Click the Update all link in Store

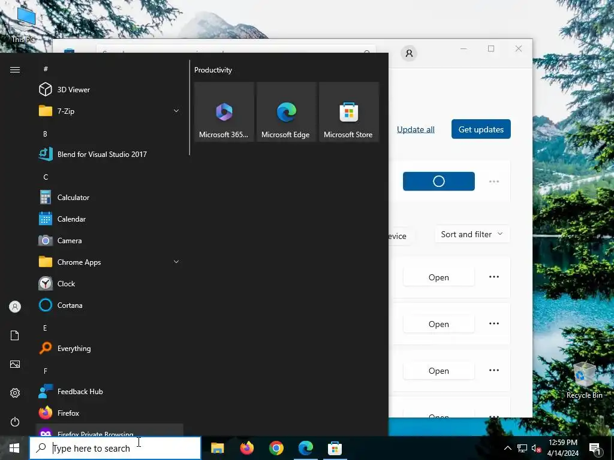pos(416,129)
